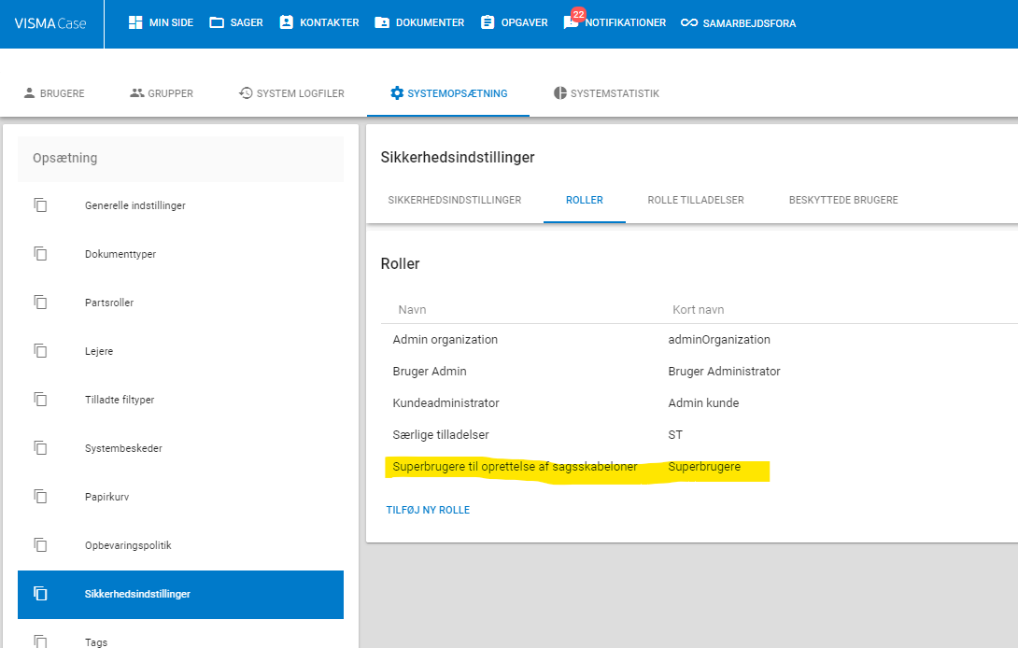Switch to the SYSTEM LOGFILER tab
The height and width of the screenshot is (648, 1018).
(x=291, y=93)
